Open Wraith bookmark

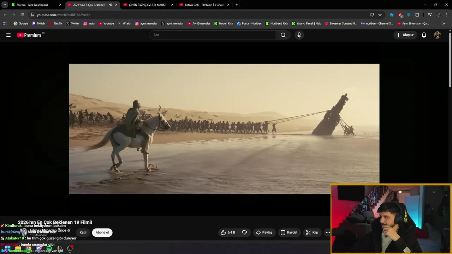[x=124, y=24]
